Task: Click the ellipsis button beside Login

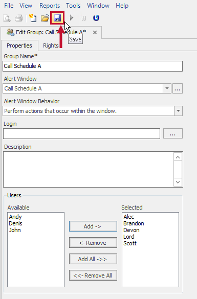Action: (x=173, y=133)
